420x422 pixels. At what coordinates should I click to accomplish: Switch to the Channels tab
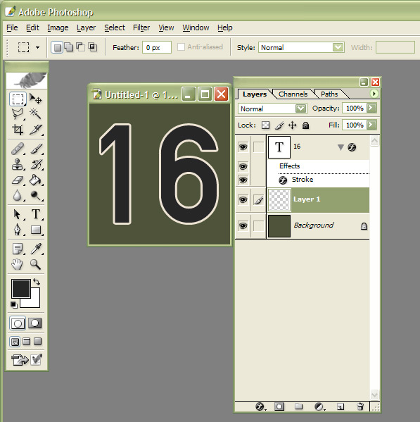pyautogui.click(x=293, y=94)
